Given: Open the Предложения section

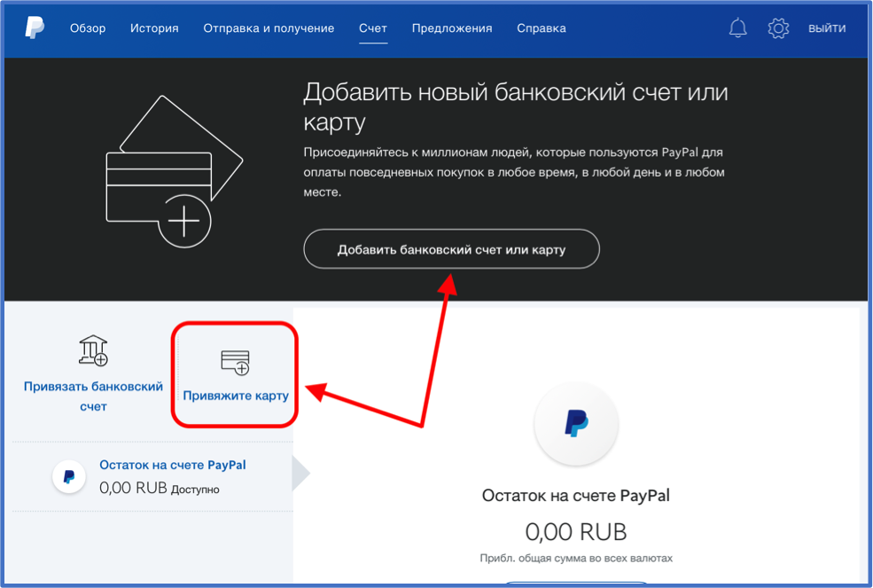Looking at the screenshot, I should click(452, 28).
